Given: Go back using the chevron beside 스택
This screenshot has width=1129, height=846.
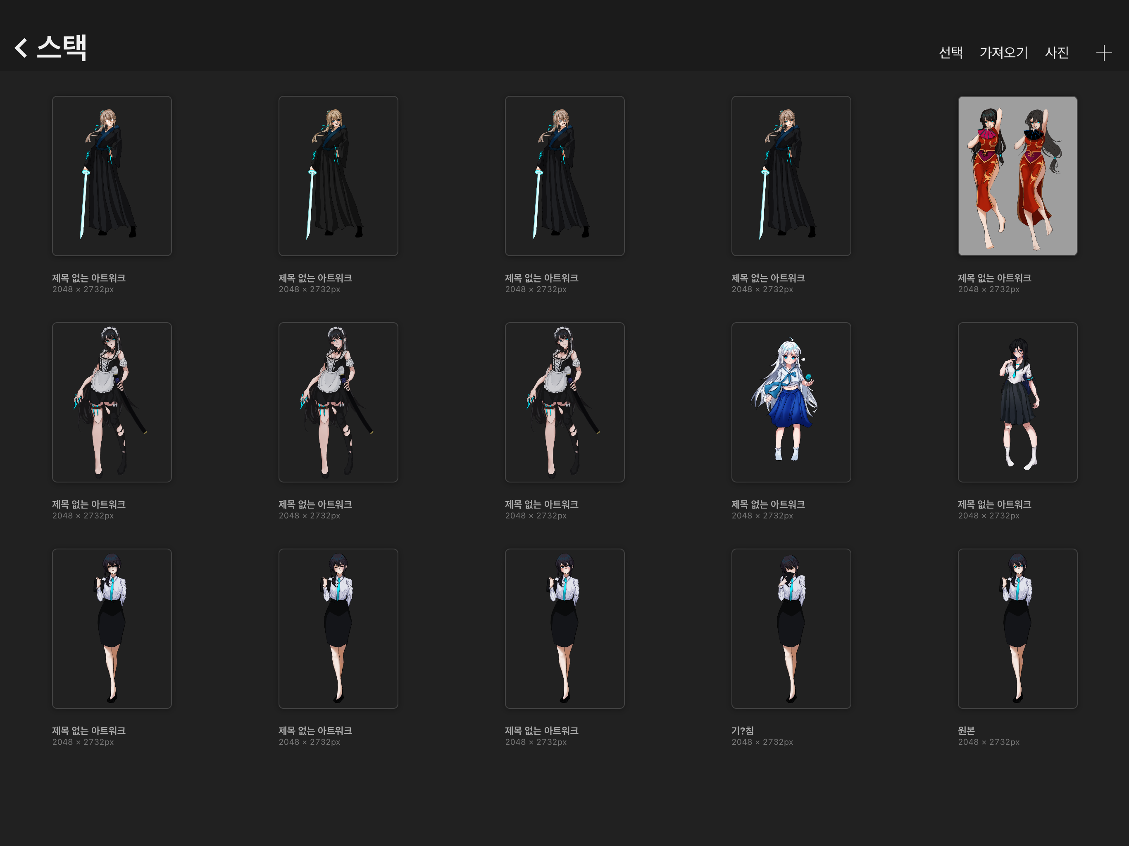Looking at the screenshot, I should pos(21,48).
